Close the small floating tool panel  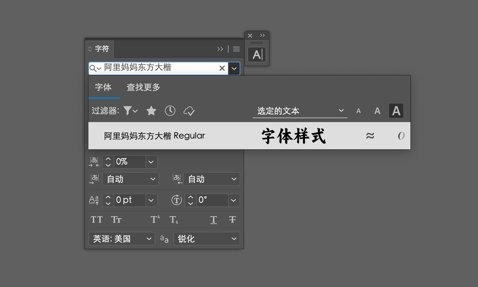click(250, 36)
